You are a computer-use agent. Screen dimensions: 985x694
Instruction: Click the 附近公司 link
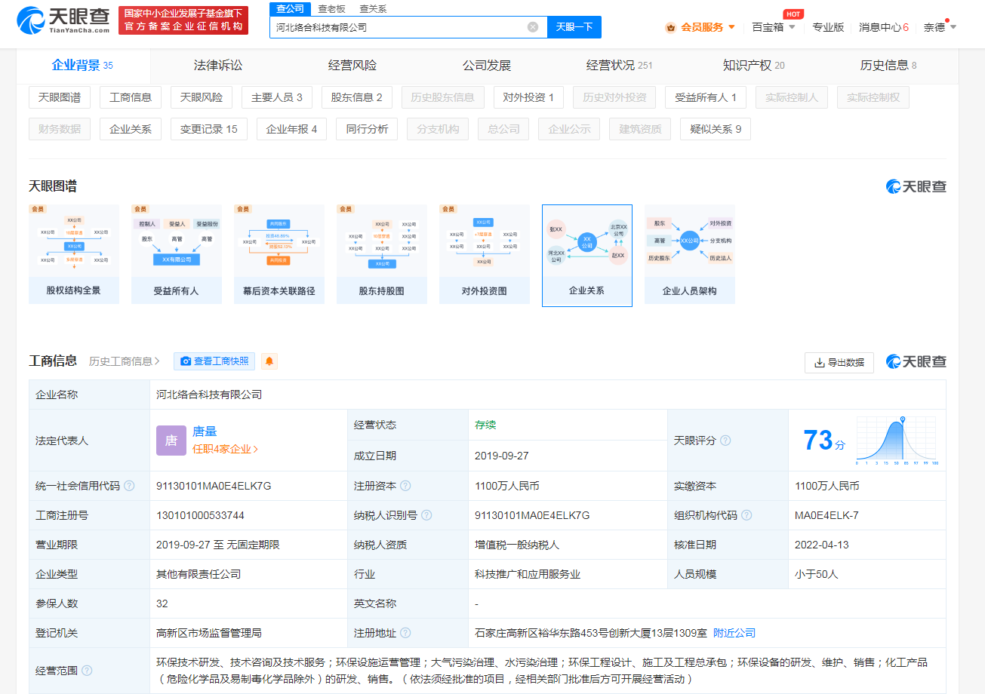[734, 633]
